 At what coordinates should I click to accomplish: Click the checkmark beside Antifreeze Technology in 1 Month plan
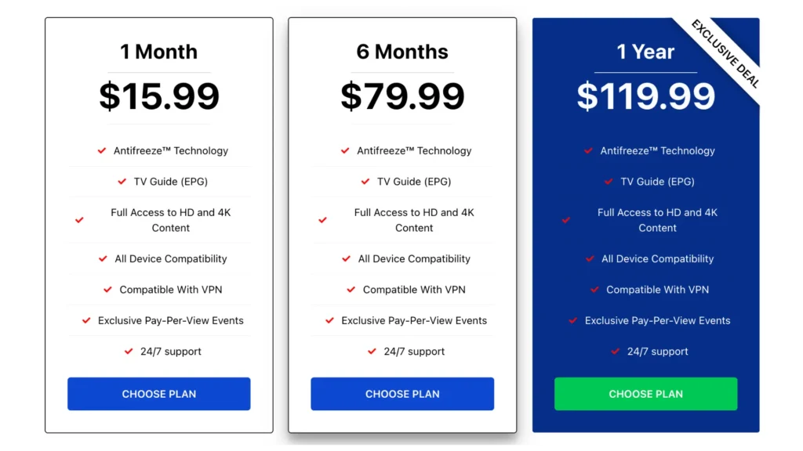pos(102,150)
